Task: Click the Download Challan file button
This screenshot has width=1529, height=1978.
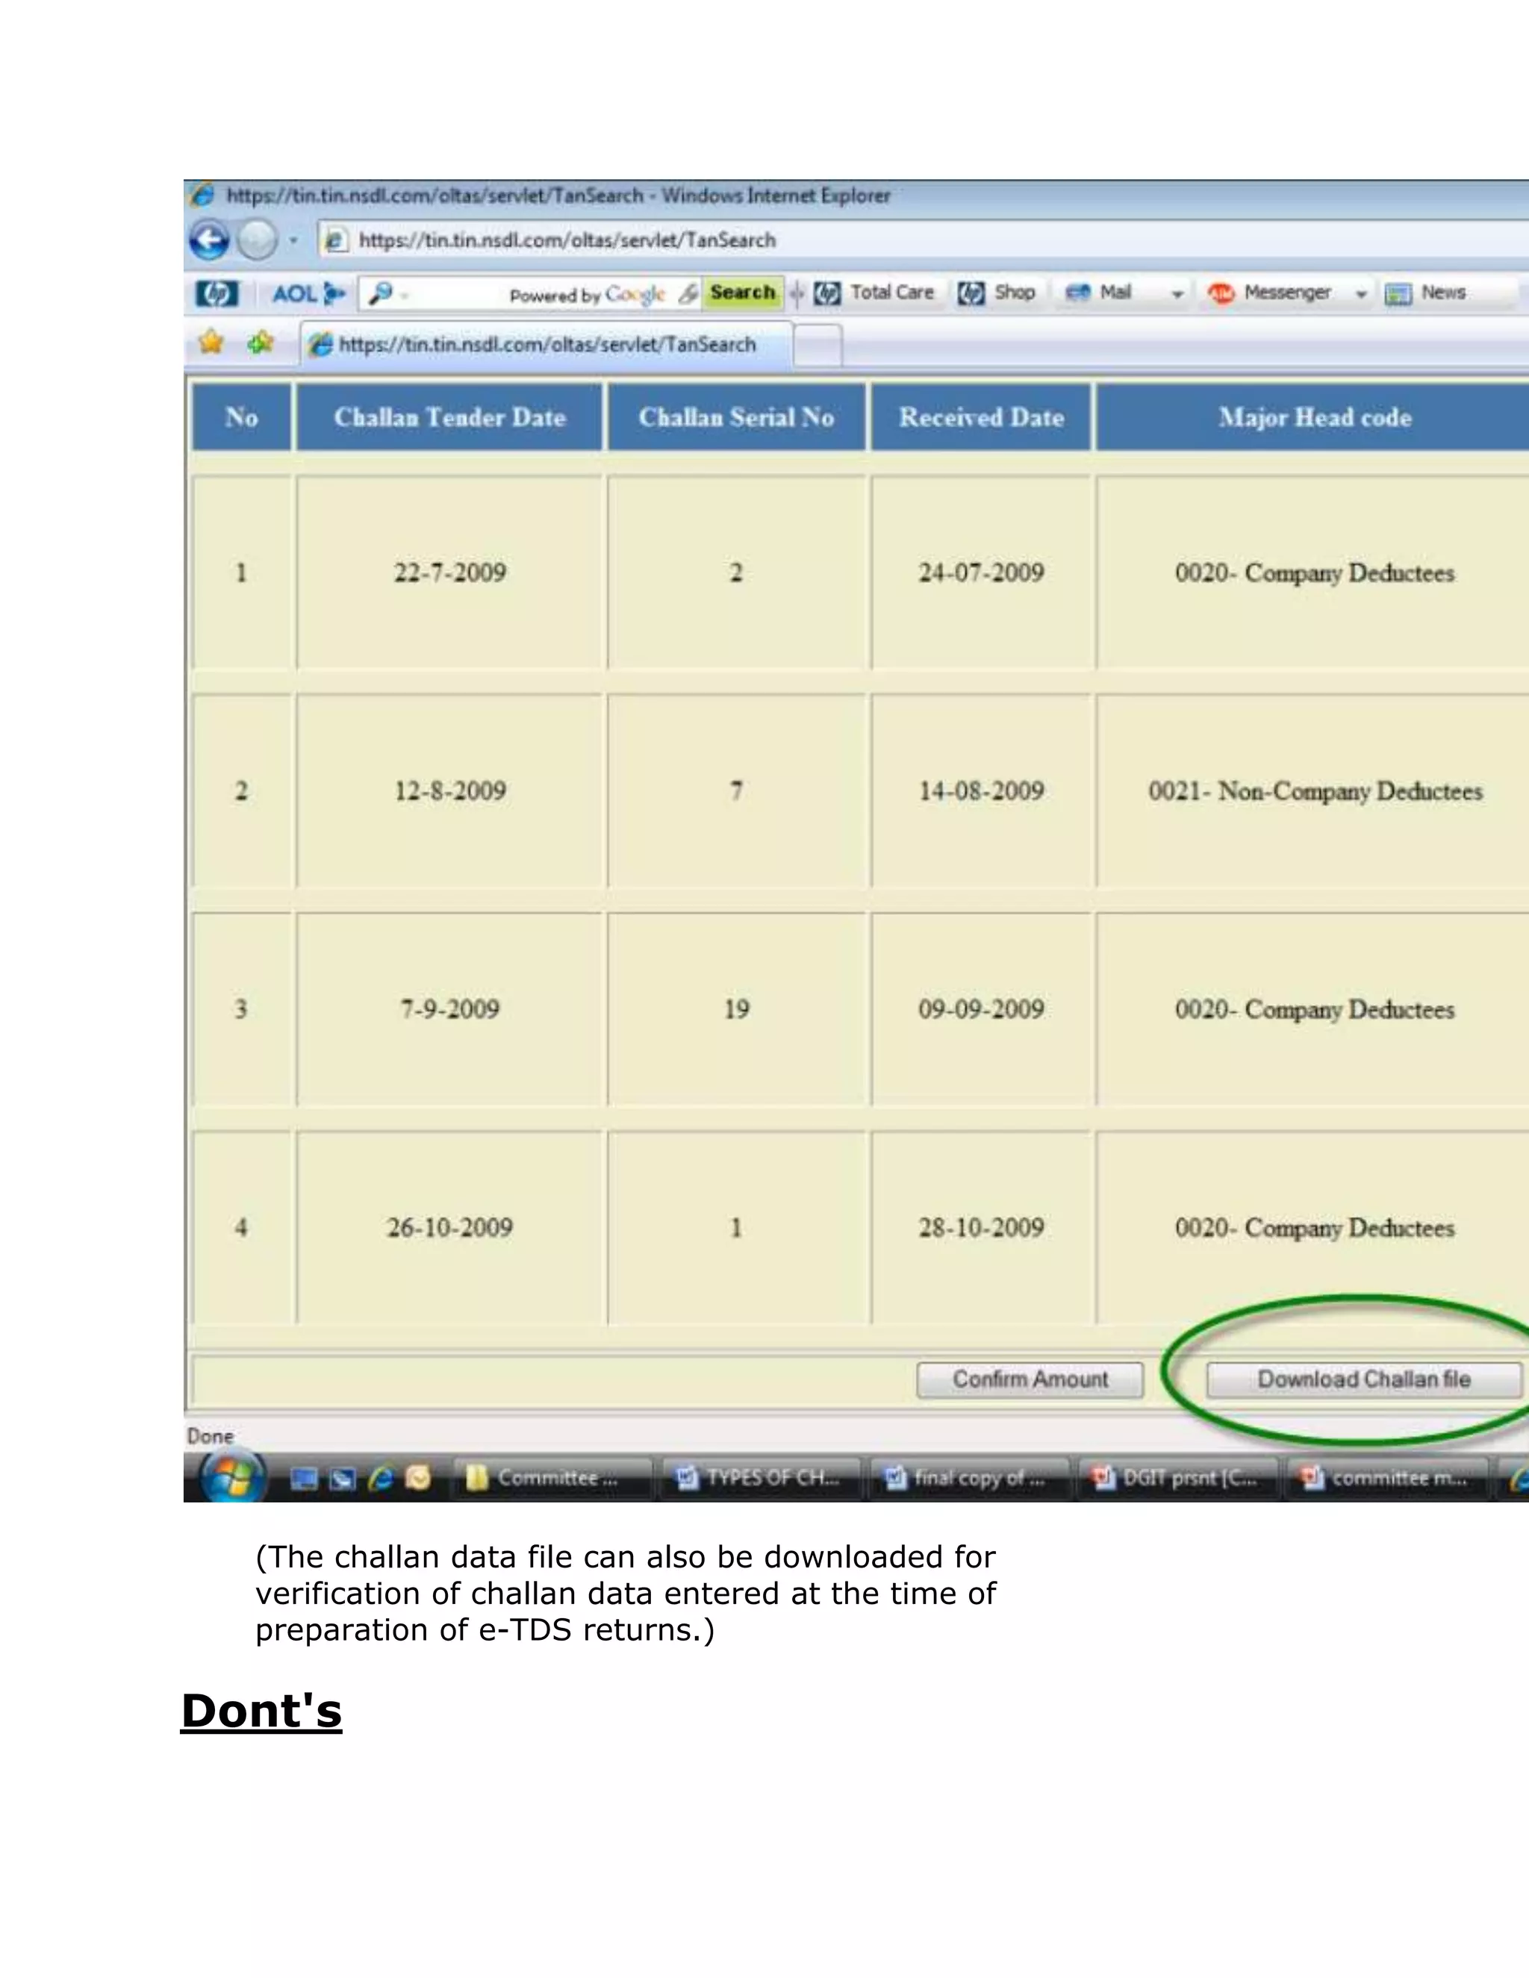Action: tap(1363, 1379)
